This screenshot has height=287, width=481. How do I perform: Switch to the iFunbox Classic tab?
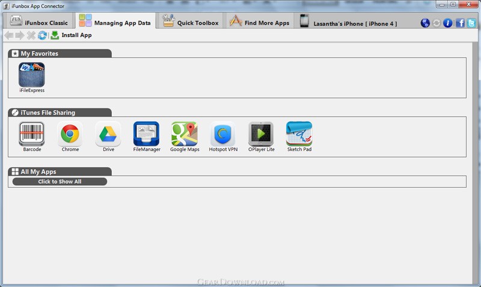tap(38, 21)
